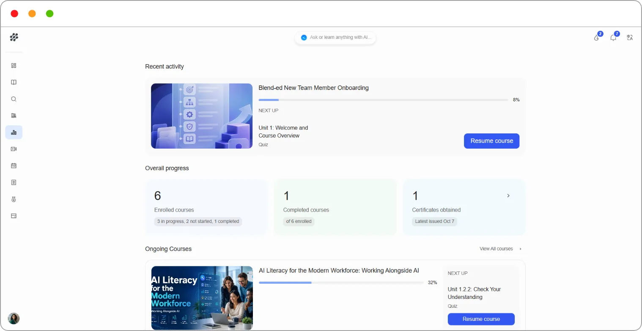
Task: Open the Blend-ed Onboarding course thumbnail
Action: (202, 116)
